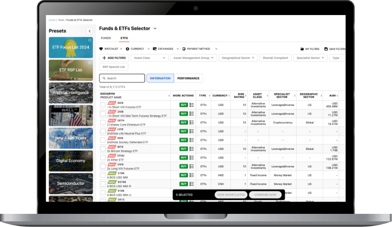
Task: Open the Exchanges dropdown
Action: pyautogui.click(x=178, y=49)
